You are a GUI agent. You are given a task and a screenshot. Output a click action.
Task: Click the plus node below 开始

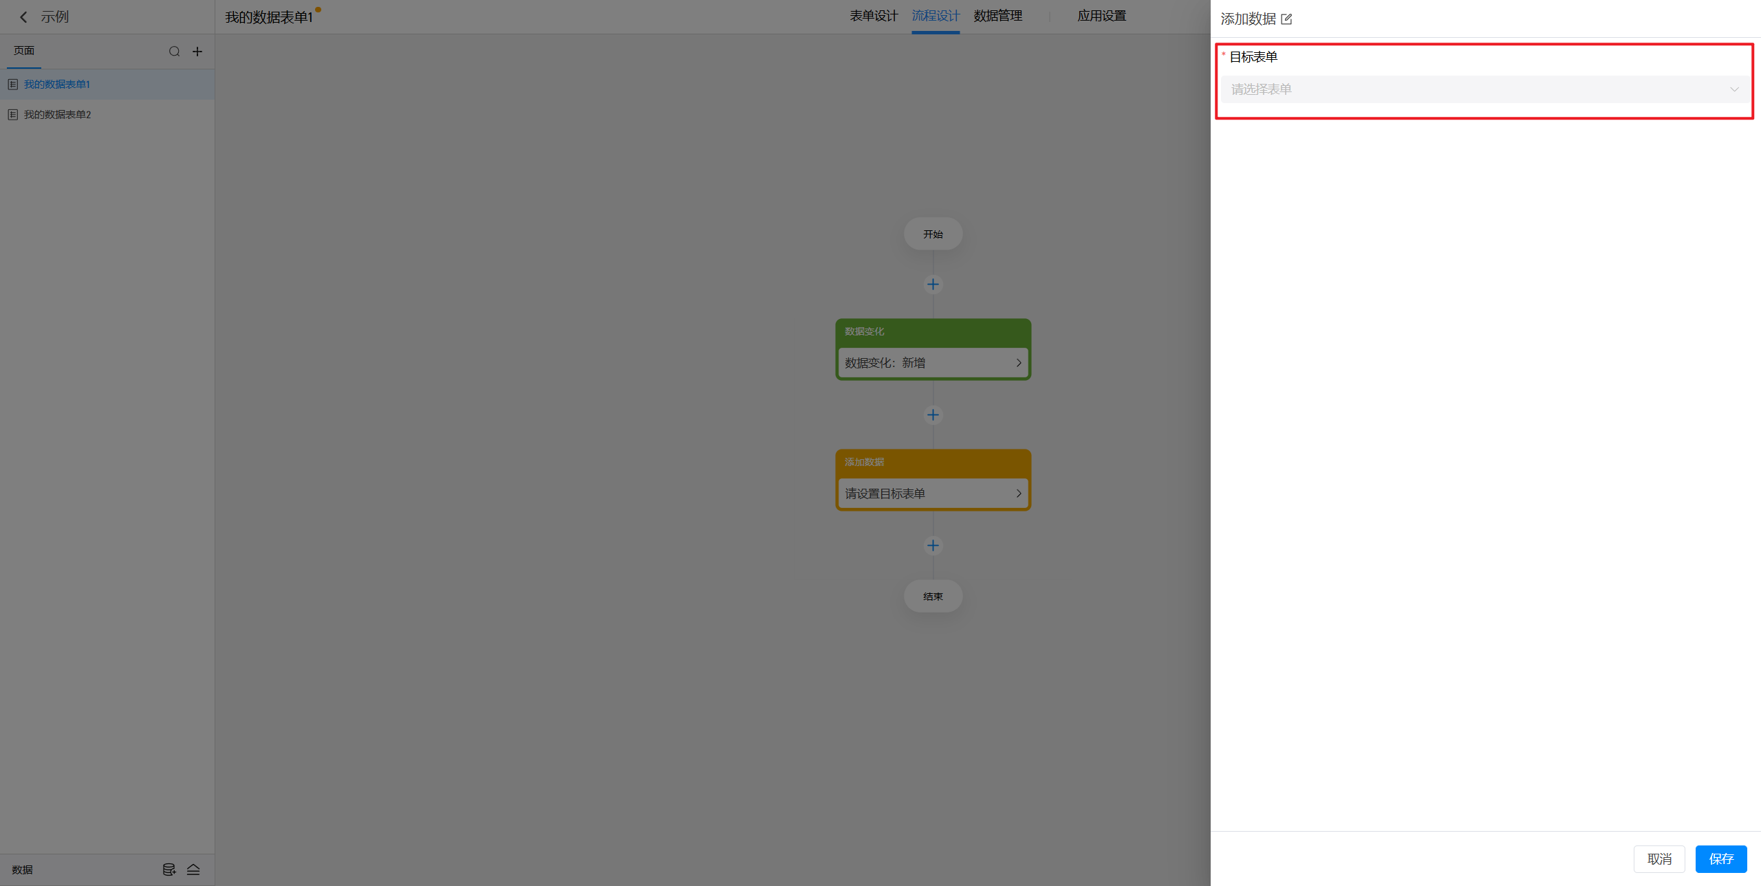pyautogui.click(x=933, y=284)
